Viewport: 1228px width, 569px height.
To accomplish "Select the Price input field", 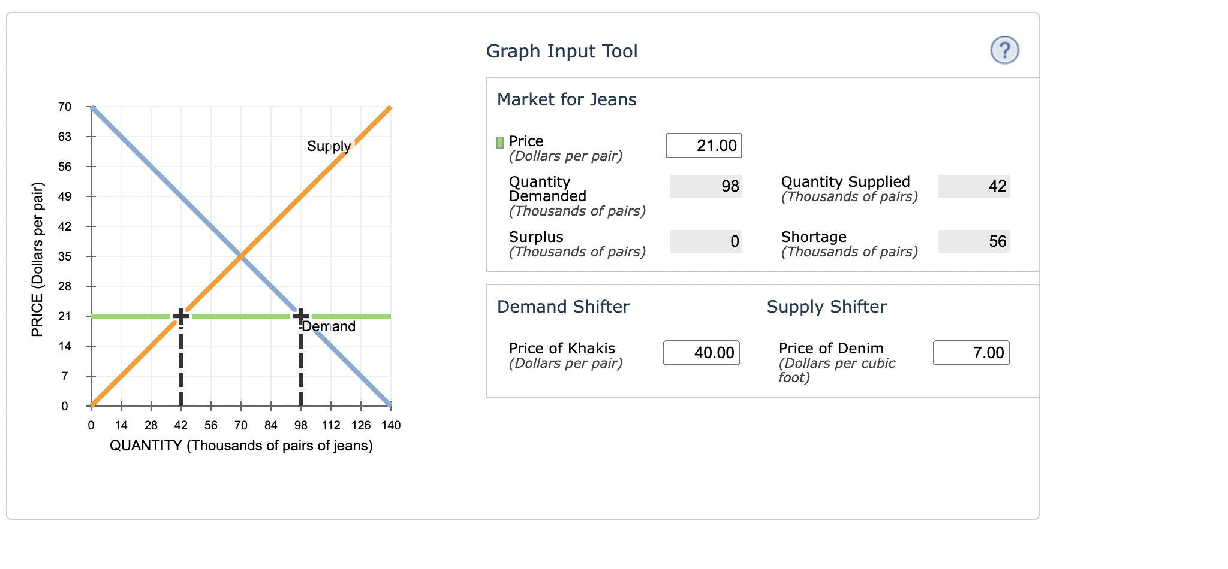I will [x=703, y=145].
